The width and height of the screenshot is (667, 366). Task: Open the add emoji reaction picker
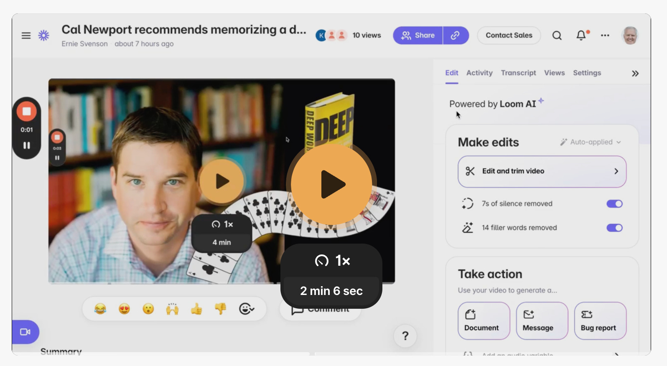tap(246, 309)
